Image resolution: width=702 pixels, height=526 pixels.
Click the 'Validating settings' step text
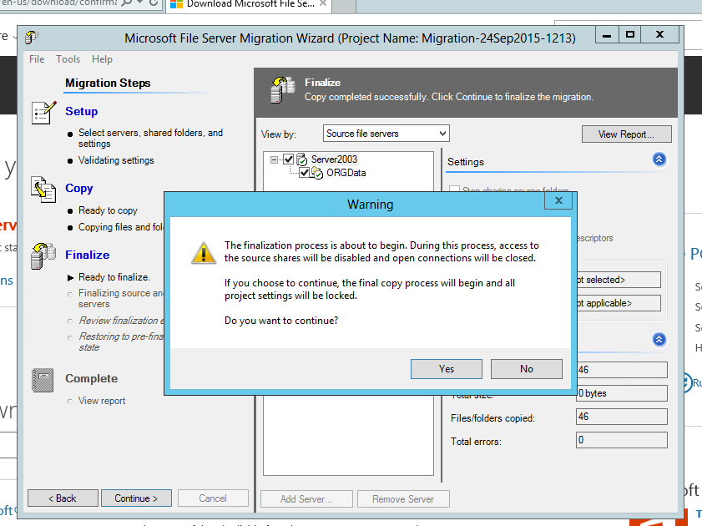click(x=116, y=160)
